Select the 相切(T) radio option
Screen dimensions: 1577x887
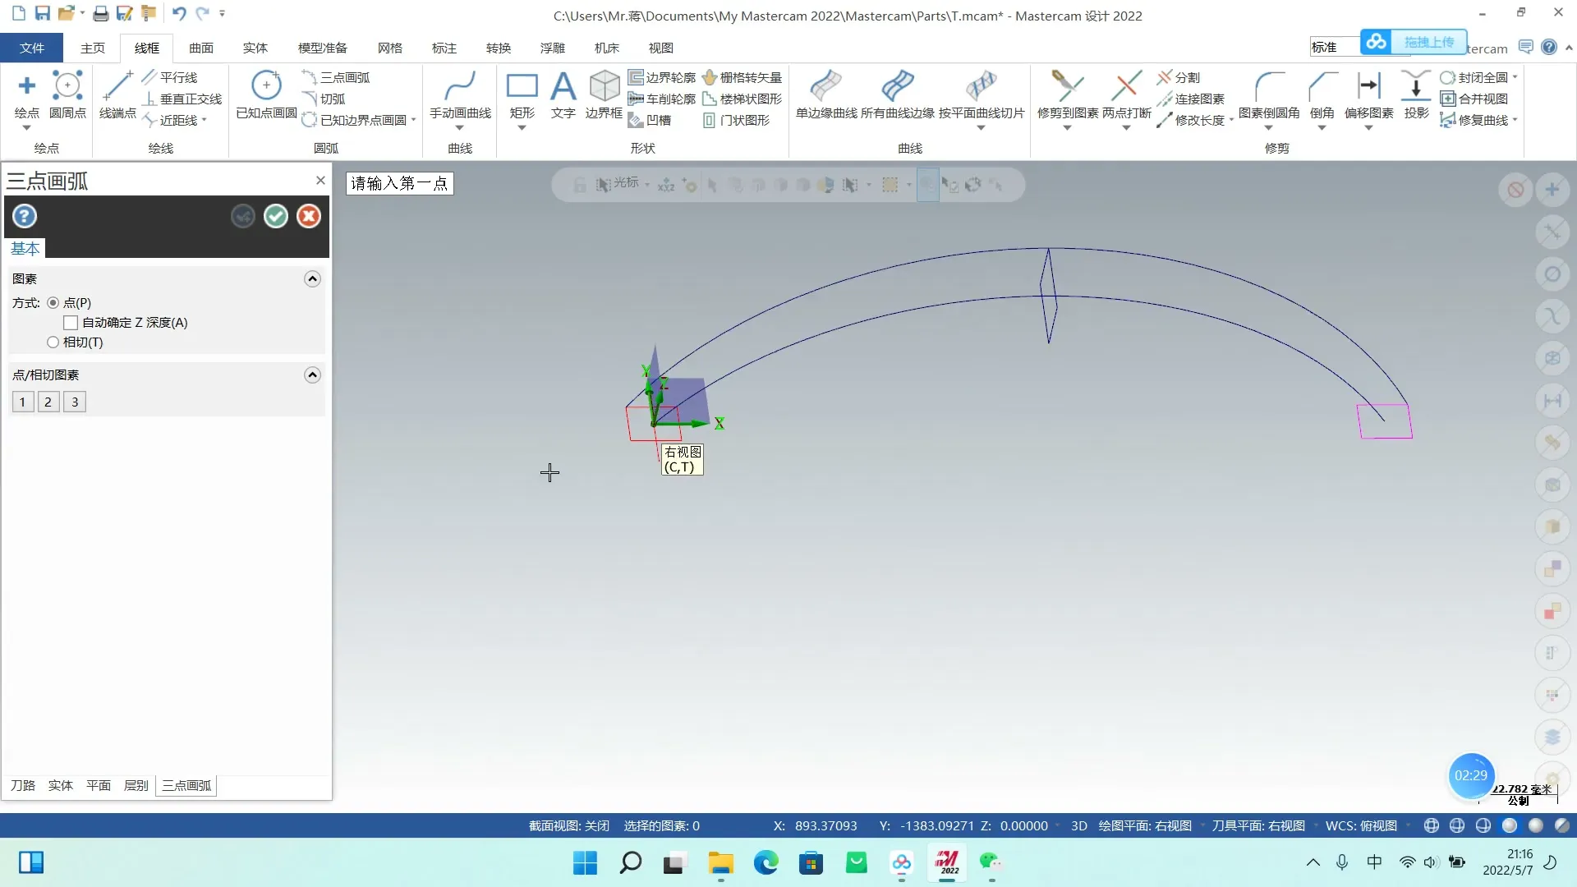coord(53,342)
